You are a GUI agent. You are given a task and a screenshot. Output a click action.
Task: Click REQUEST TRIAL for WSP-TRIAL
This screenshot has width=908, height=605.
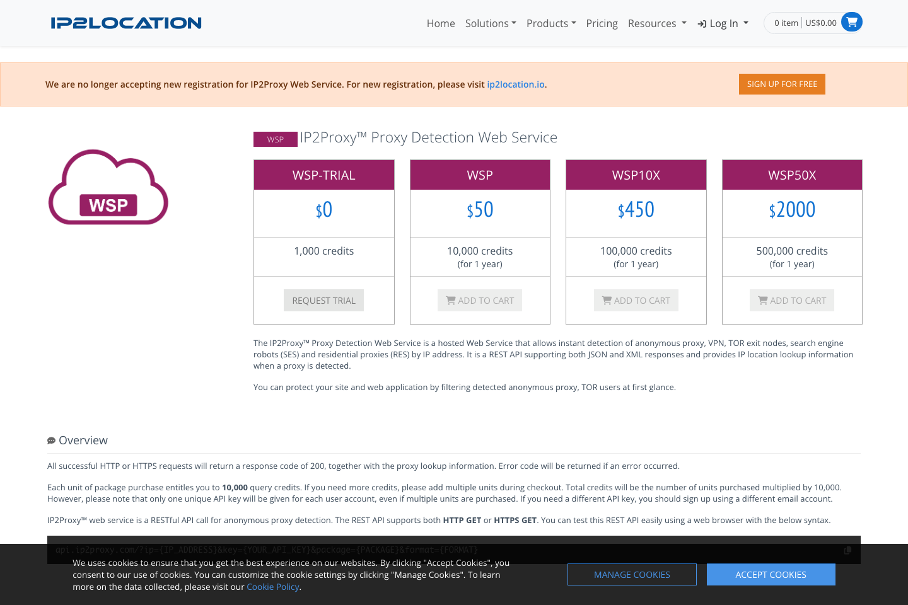pos(323,300)
